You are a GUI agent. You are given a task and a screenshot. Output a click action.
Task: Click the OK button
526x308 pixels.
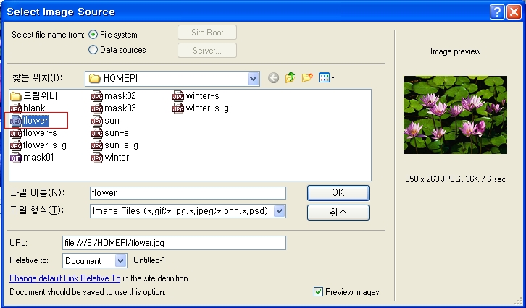coord(338,193)
